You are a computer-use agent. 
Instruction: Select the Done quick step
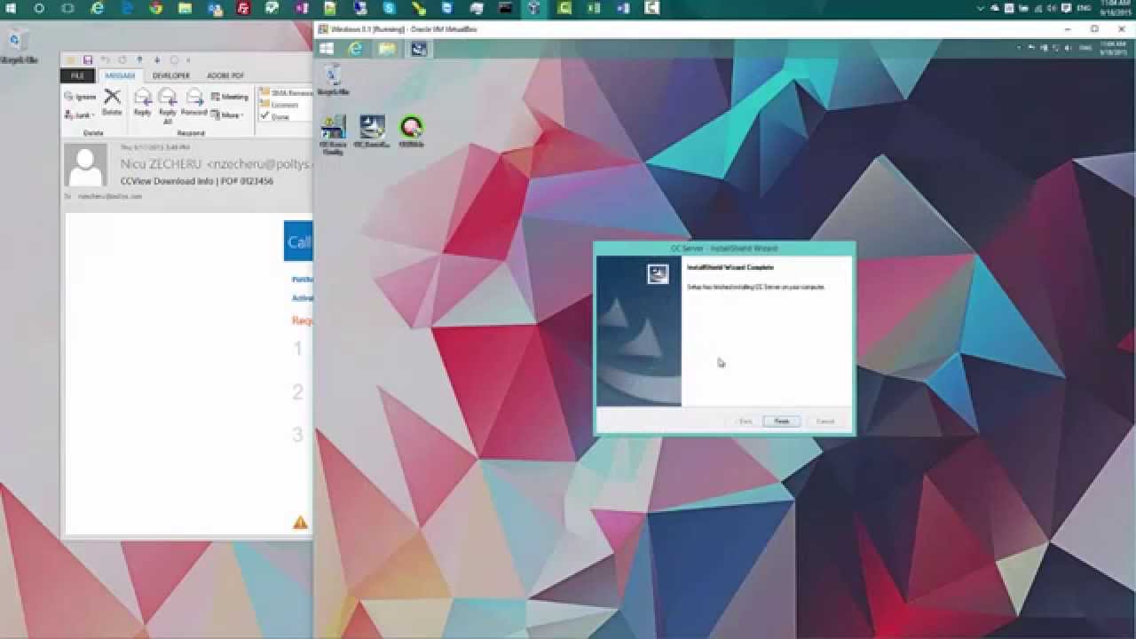point(274,117)
